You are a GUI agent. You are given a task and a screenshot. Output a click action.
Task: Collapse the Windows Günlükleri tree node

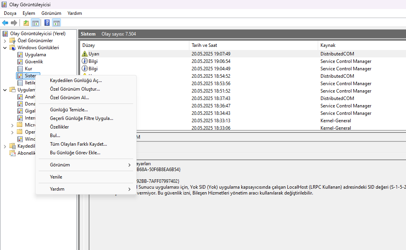[x=5, y=48]
